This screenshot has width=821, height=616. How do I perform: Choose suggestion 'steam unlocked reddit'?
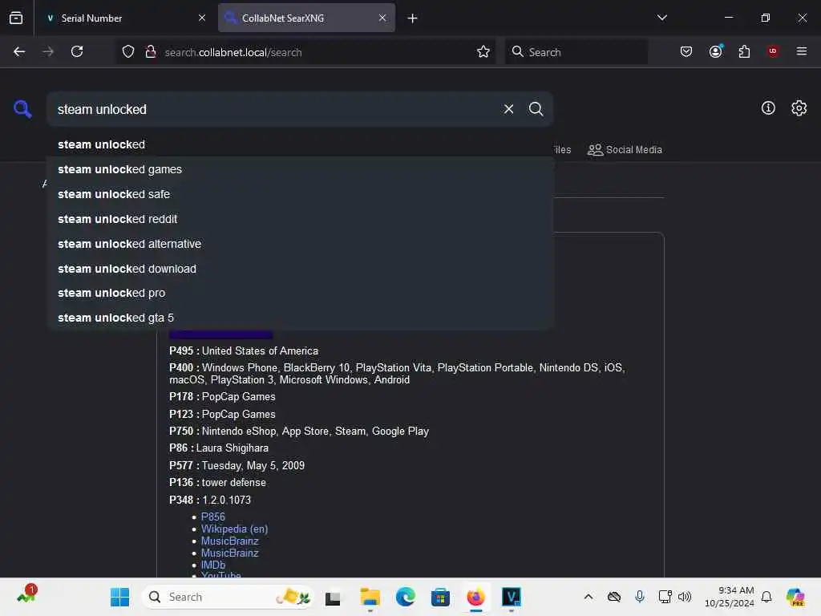(300, 219)
